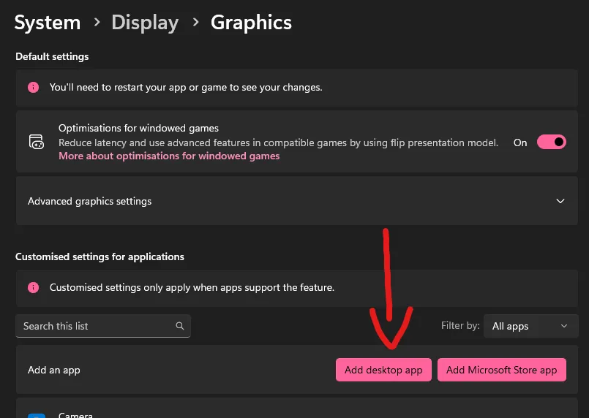Viewport: 589px width, 418px height.
Task: Click Advanced graphics settings label
Action: click(x=89, y=202)
